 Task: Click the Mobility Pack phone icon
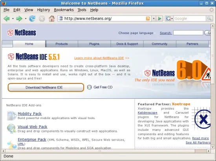click(x=11, y=116)
